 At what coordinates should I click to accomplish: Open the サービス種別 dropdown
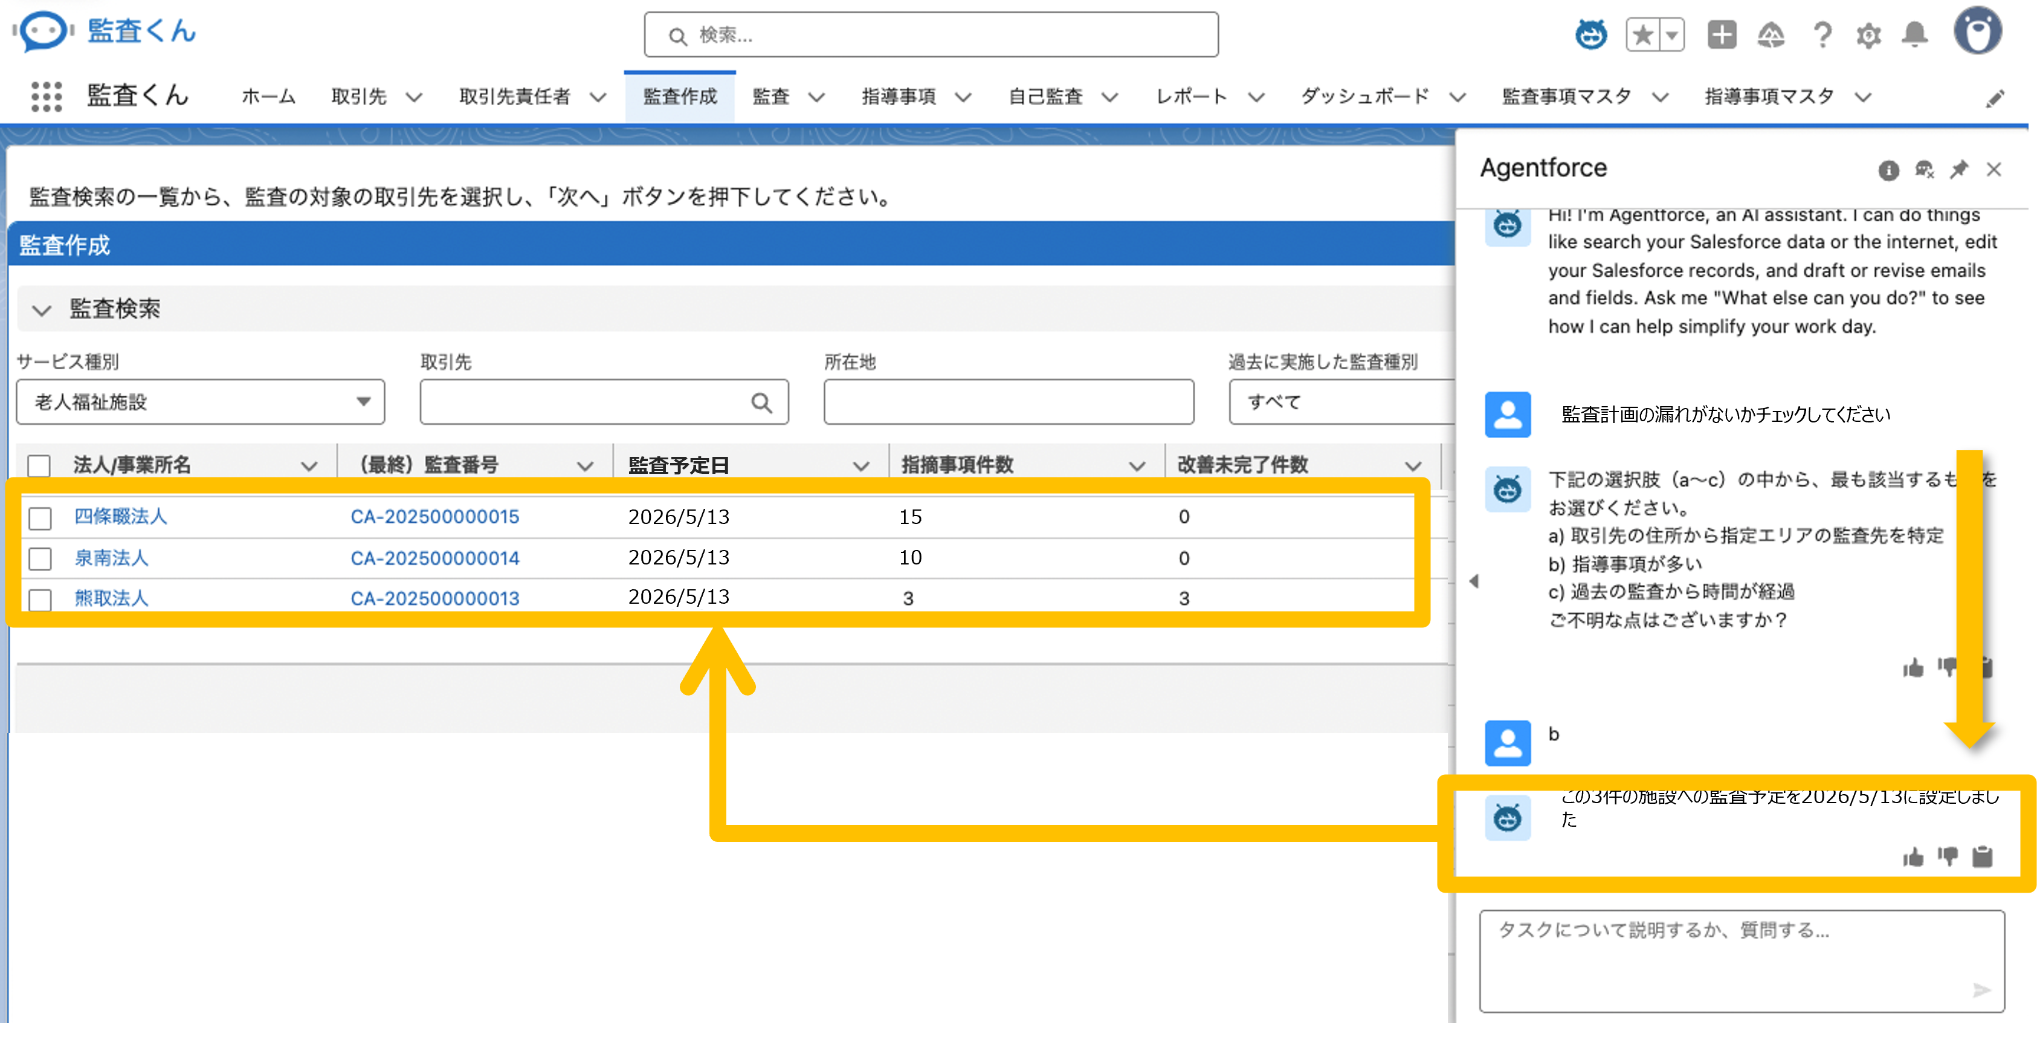[200, 402]
